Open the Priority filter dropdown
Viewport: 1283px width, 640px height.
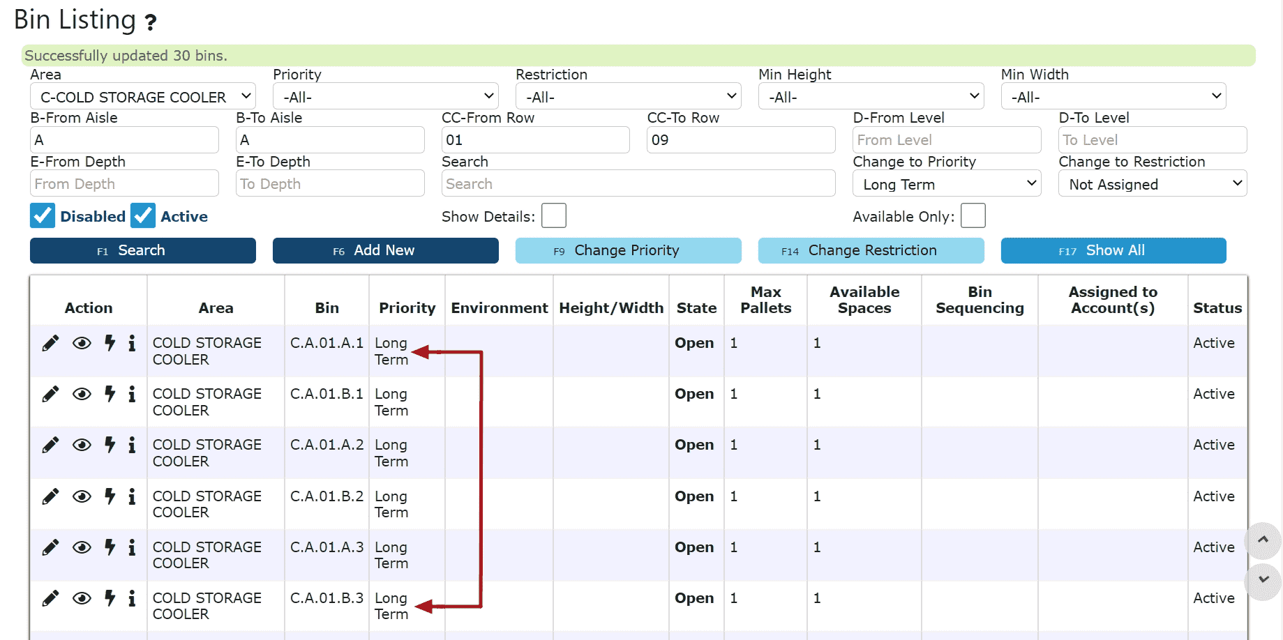pyautogui.click(x=386, y=96)
